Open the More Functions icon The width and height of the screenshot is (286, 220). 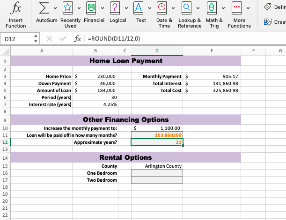[236, 8]
